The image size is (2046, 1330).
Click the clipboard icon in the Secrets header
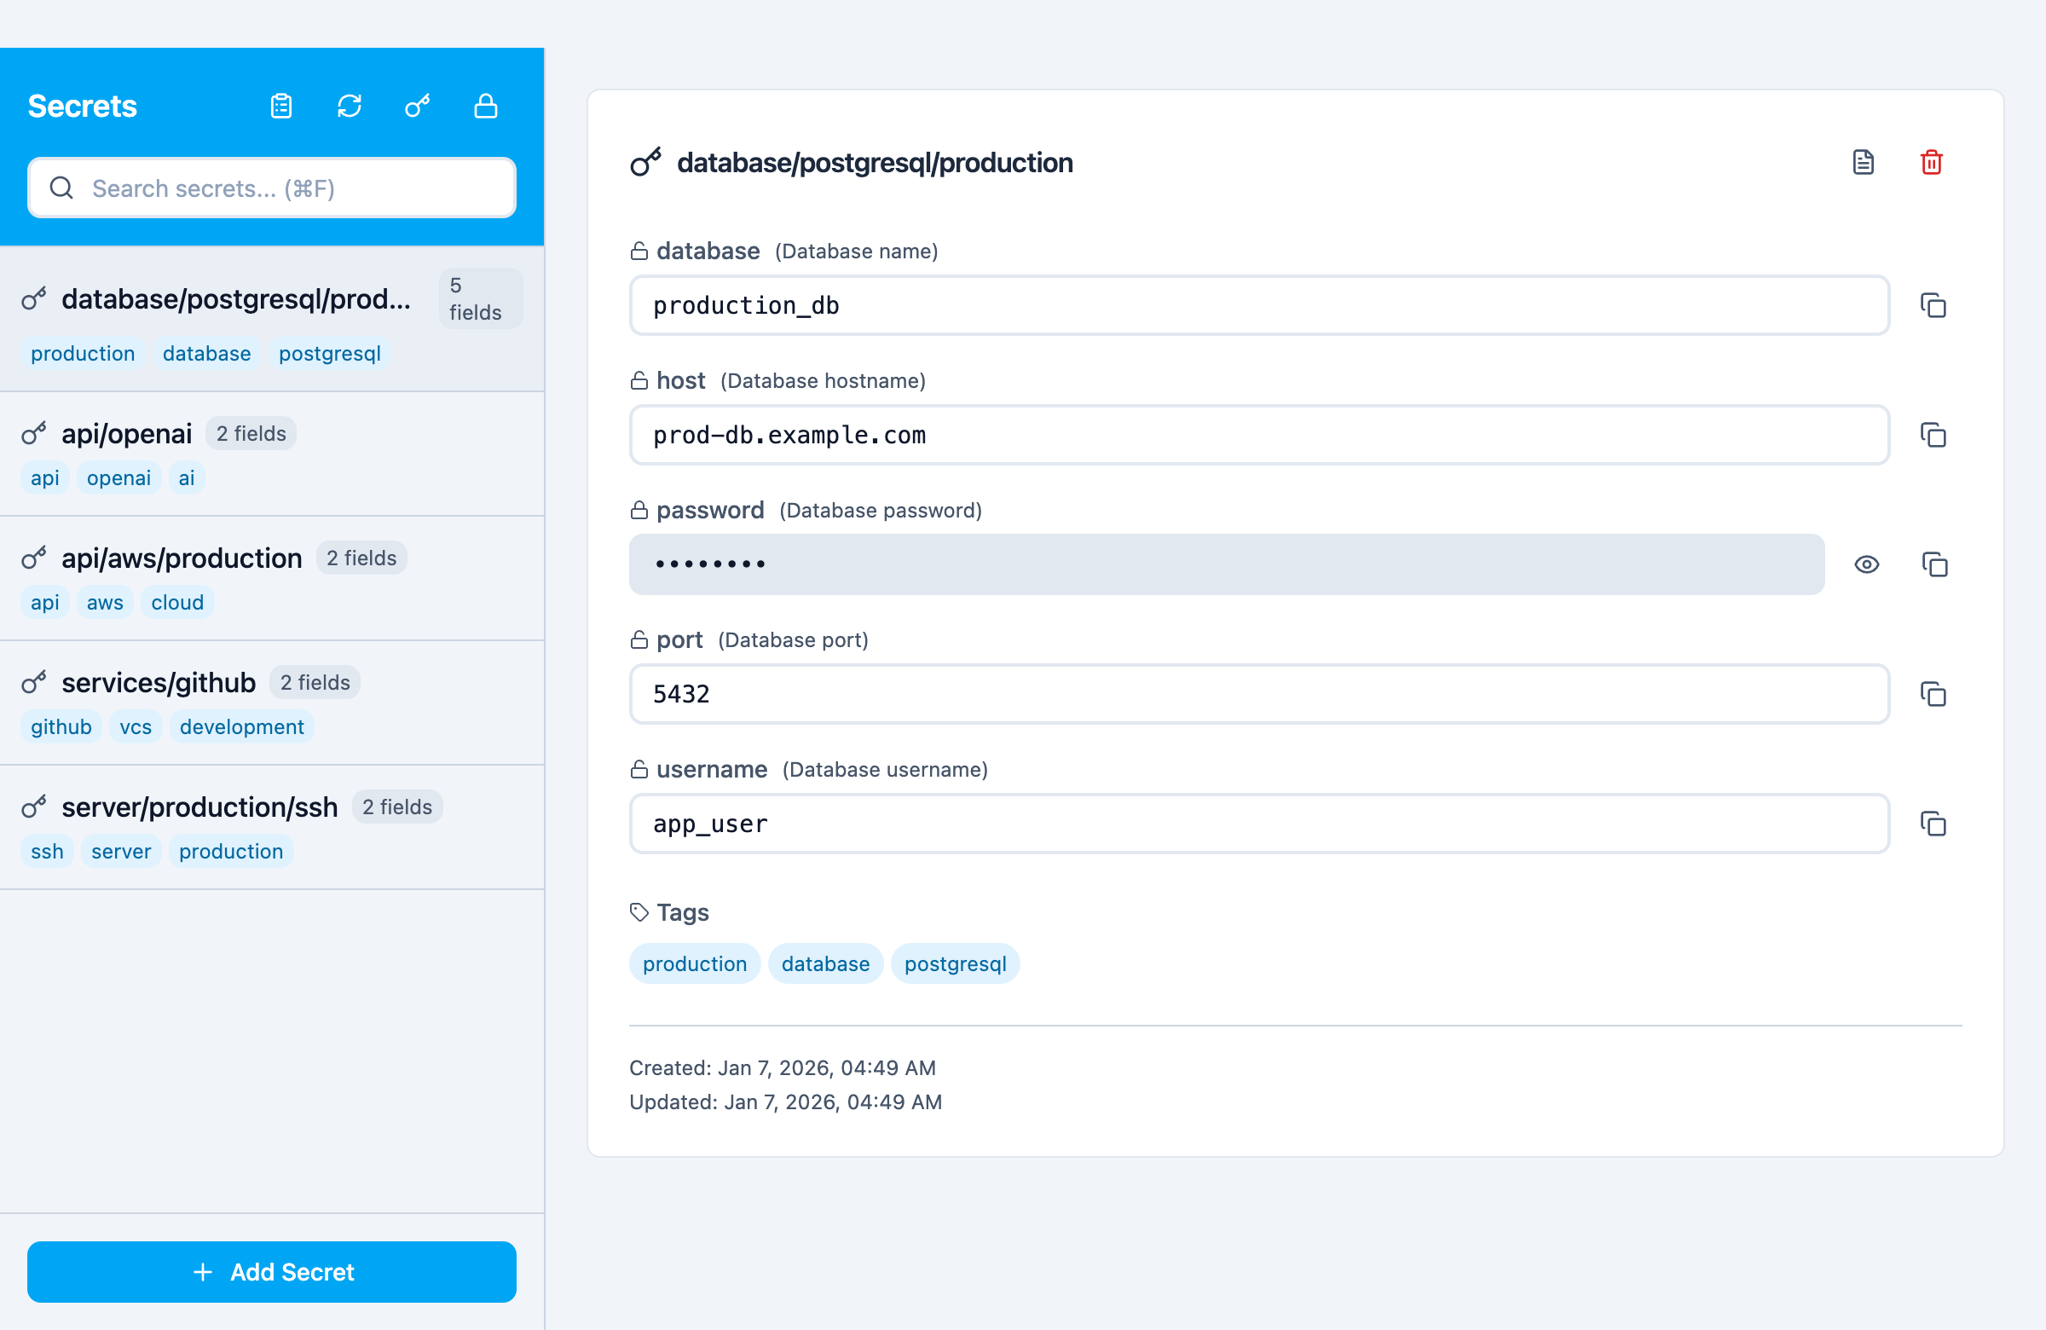tap(281, 106)
